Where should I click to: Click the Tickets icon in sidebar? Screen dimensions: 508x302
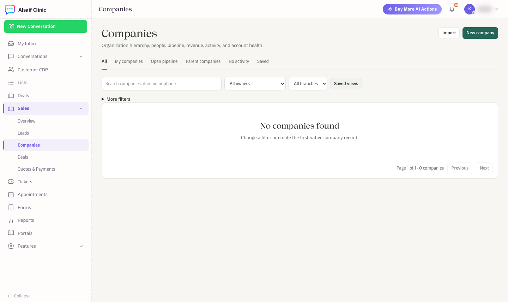(x=11, y=182)
